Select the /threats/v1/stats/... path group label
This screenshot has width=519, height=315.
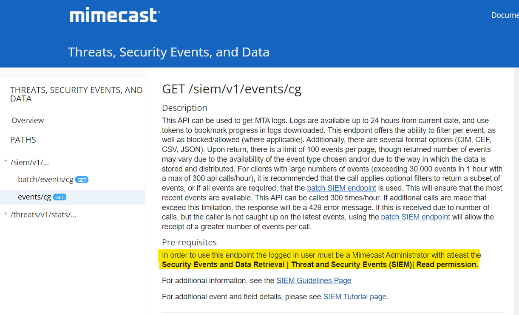pos(43,215)
